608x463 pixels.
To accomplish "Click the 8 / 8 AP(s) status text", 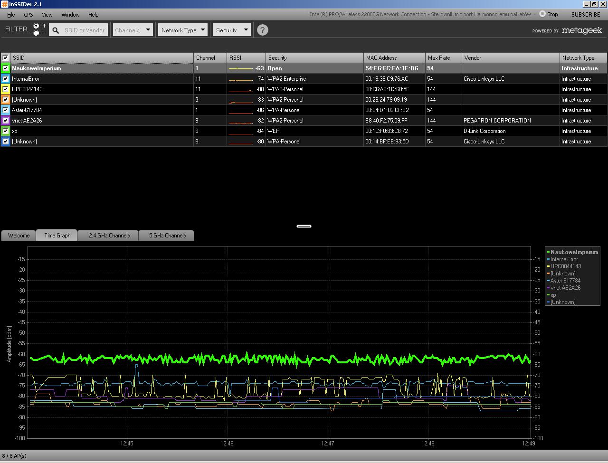I will [14, 456].
